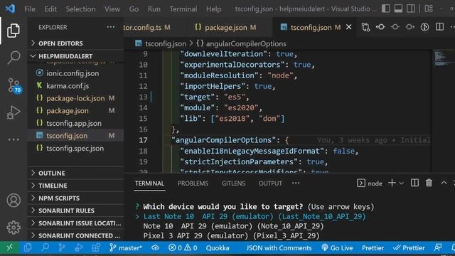Open errors and warnings status indicator
Screen dimensions: 455x256
tap(183, 248)
